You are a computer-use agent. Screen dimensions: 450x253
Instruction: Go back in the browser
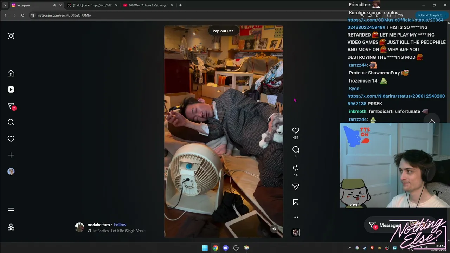point(6,15)
